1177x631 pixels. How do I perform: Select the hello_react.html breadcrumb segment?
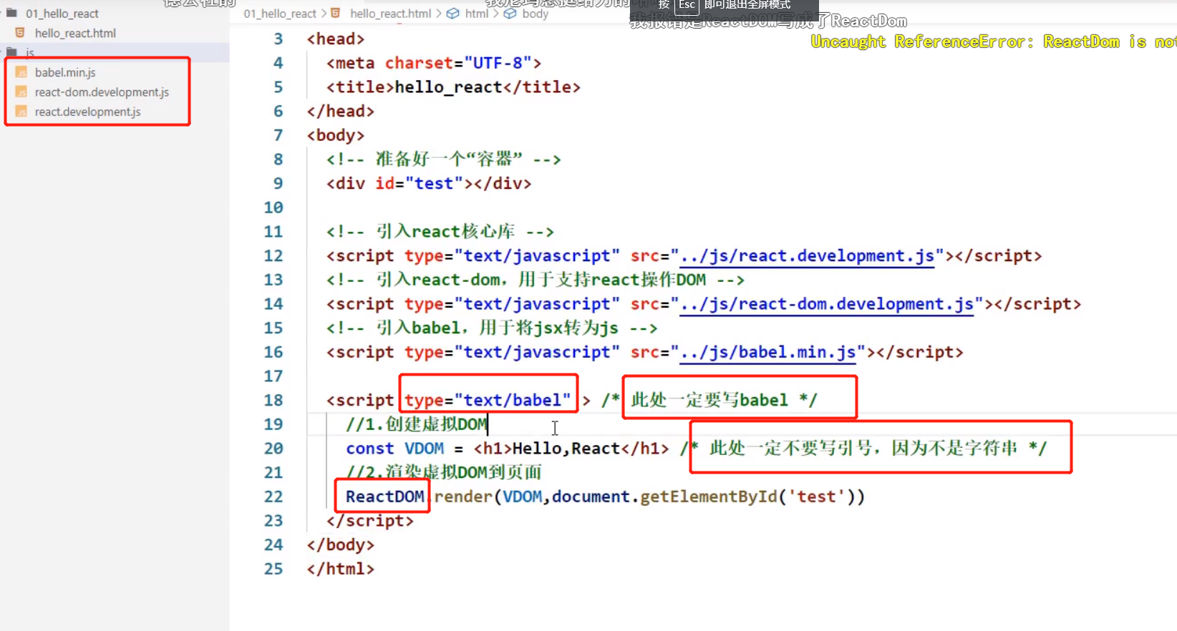click(391, 14)
